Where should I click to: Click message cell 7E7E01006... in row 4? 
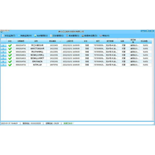99,55
